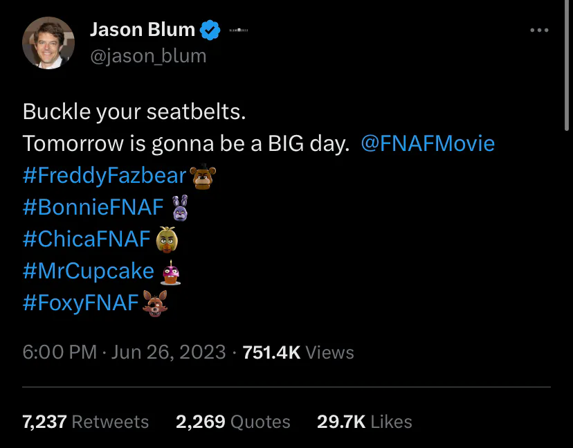Click the purple Bonnie bunny emoji

(179, 207)
